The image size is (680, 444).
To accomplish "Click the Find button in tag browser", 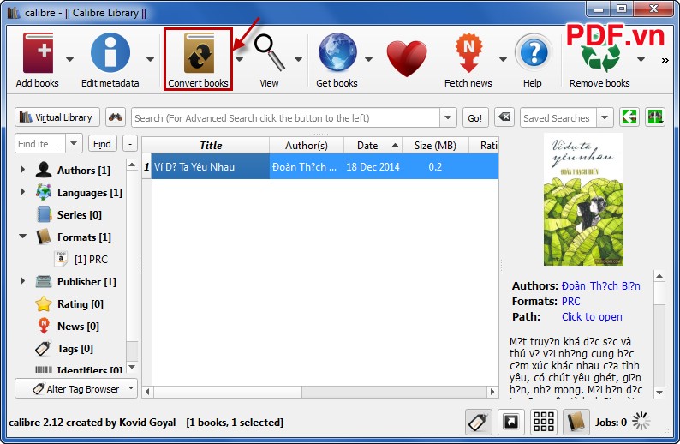I will [103, 144].
